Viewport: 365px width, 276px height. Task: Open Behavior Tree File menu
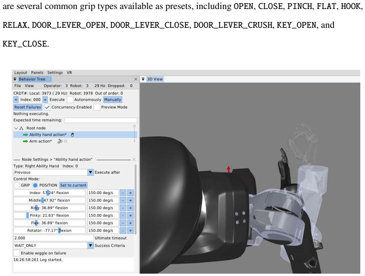[18, 86]
